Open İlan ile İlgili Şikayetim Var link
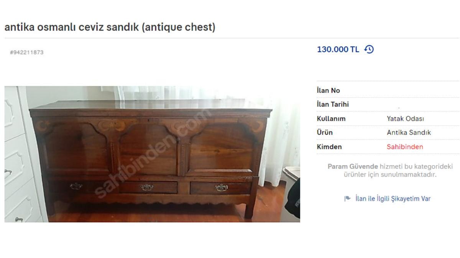 [x=393, y=198]
